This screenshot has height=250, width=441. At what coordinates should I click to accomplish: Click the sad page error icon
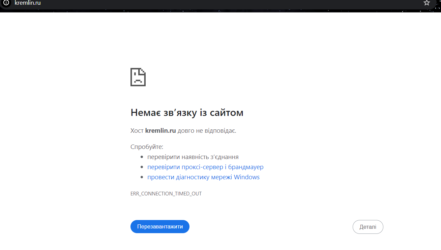[x=138, y=77]
